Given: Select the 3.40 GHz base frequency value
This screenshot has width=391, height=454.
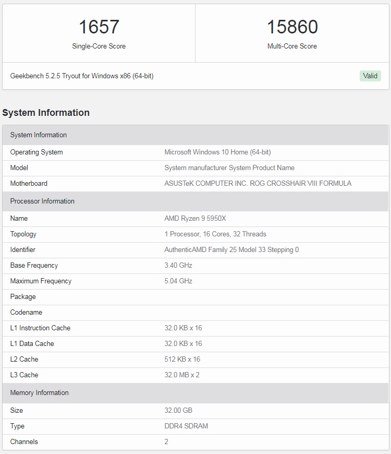Looking at the screenshot, I should 178,265.
